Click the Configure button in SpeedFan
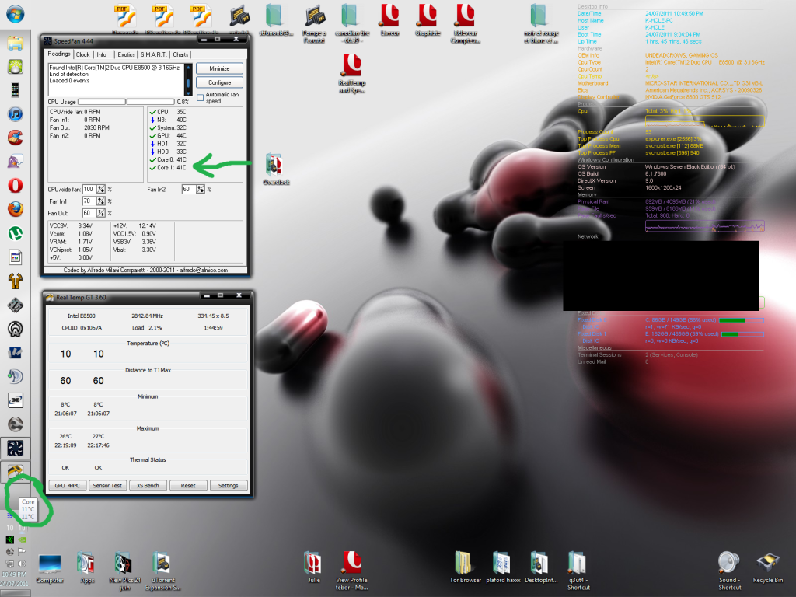Image resolution: width=796 pixels, height=597 pixels. point(219,82)
